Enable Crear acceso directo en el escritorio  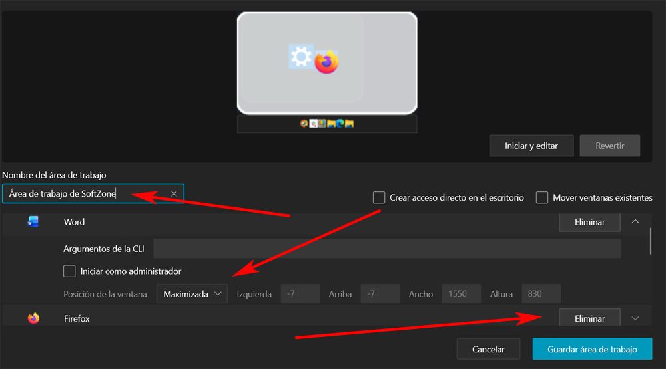379,197
